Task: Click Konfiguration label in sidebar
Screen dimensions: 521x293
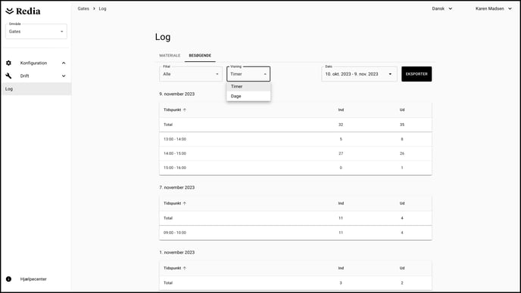Action: click(x=33, y=63)
